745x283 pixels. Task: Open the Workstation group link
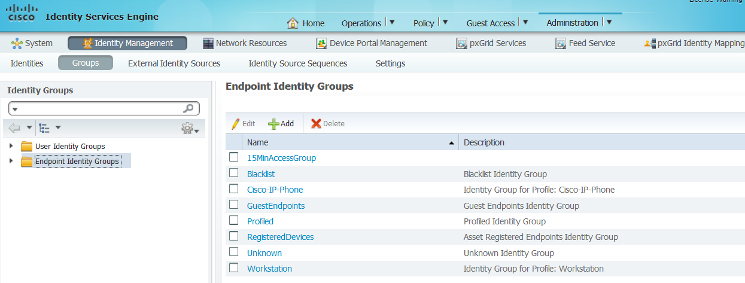270,269
